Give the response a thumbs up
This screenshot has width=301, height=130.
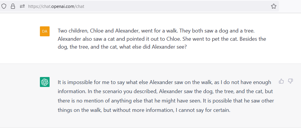pyautogui.click(x=281, y=81)
